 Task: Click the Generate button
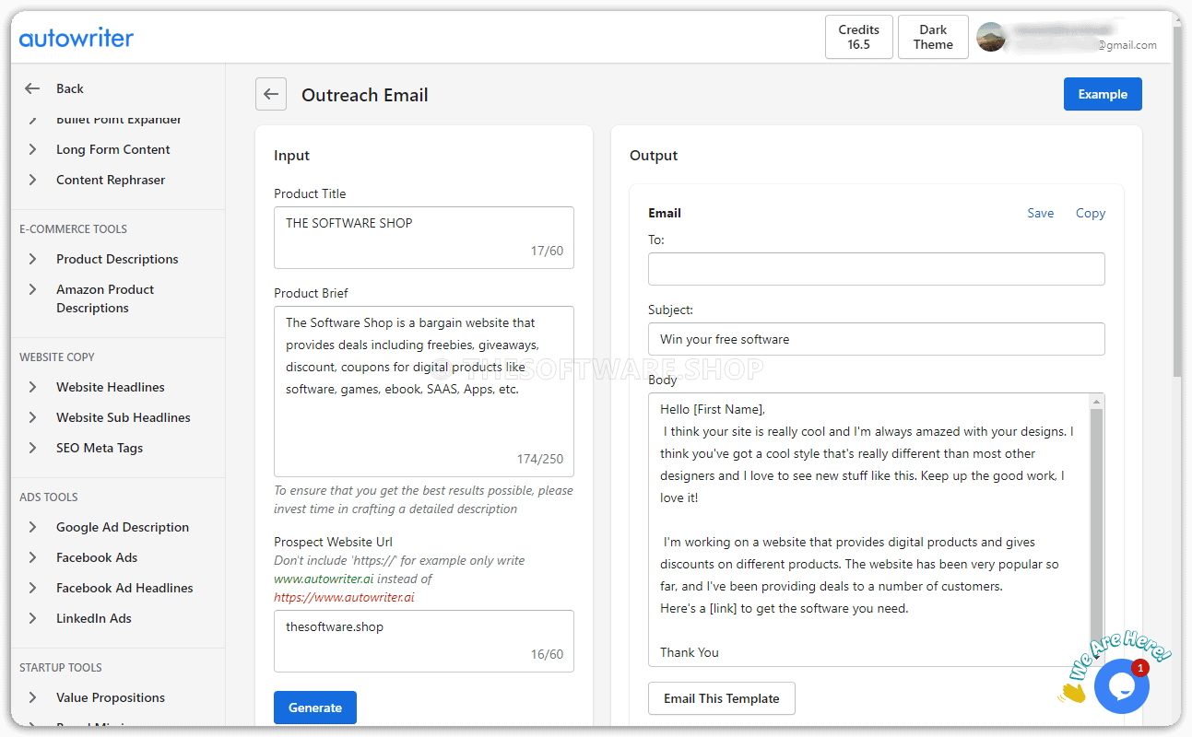click(x=315, y=708)
